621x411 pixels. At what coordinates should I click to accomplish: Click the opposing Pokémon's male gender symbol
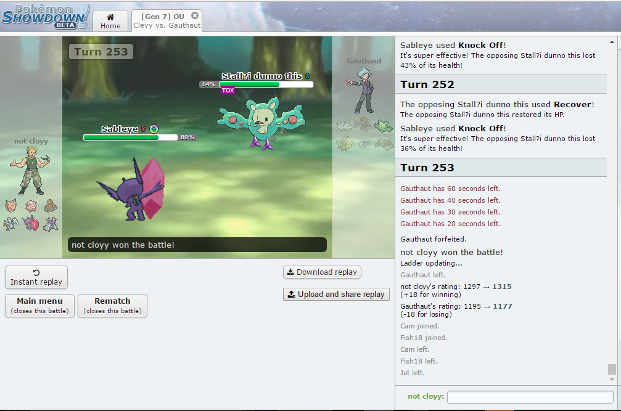click(x=307, y=76)
